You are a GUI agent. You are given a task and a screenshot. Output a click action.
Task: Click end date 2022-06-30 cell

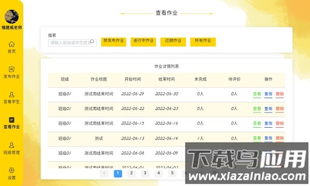pyautogui.click(x=167, y=94)
